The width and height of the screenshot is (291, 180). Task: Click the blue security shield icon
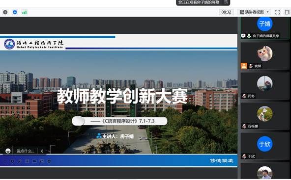[x=15, y=12]
